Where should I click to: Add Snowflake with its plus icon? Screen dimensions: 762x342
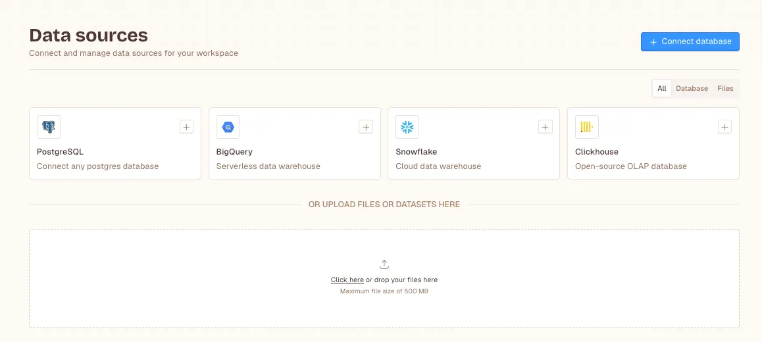[546, 128]
